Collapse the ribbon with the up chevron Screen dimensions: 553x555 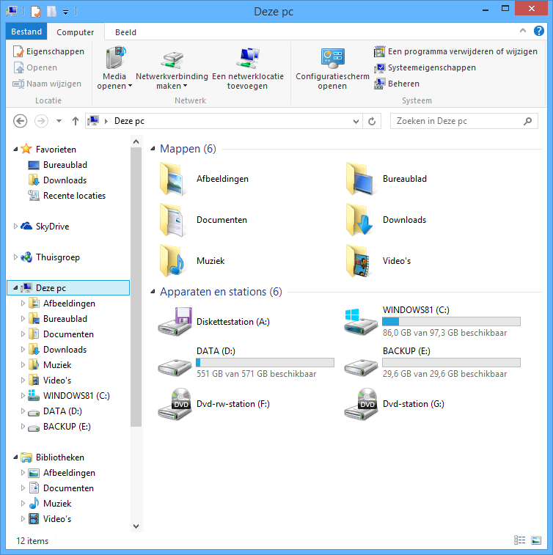pos(522,31)
